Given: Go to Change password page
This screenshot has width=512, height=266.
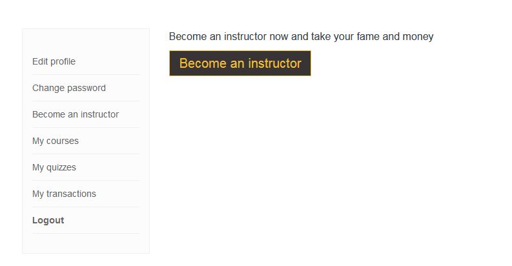Looking at the screenshot, I should point(68,88).
